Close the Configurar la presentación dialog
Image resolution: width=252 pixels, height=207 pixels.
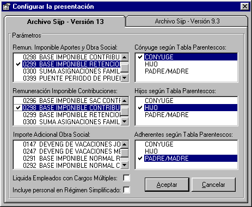click(244, 7)
